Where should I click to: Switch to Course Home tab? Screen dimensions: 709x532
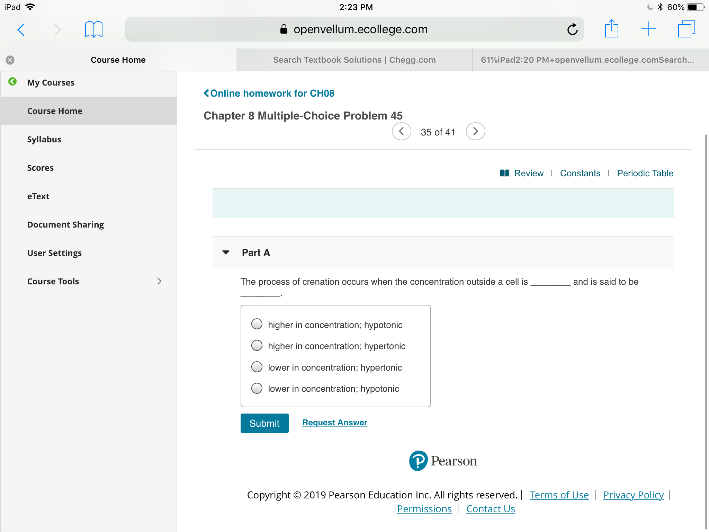click(x=117, y=60)
